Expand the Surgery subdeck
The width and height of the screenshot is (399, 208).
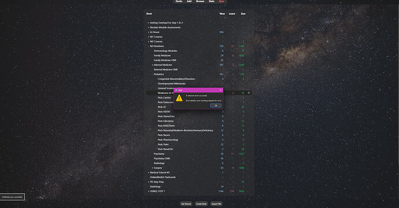coord(153,168)
